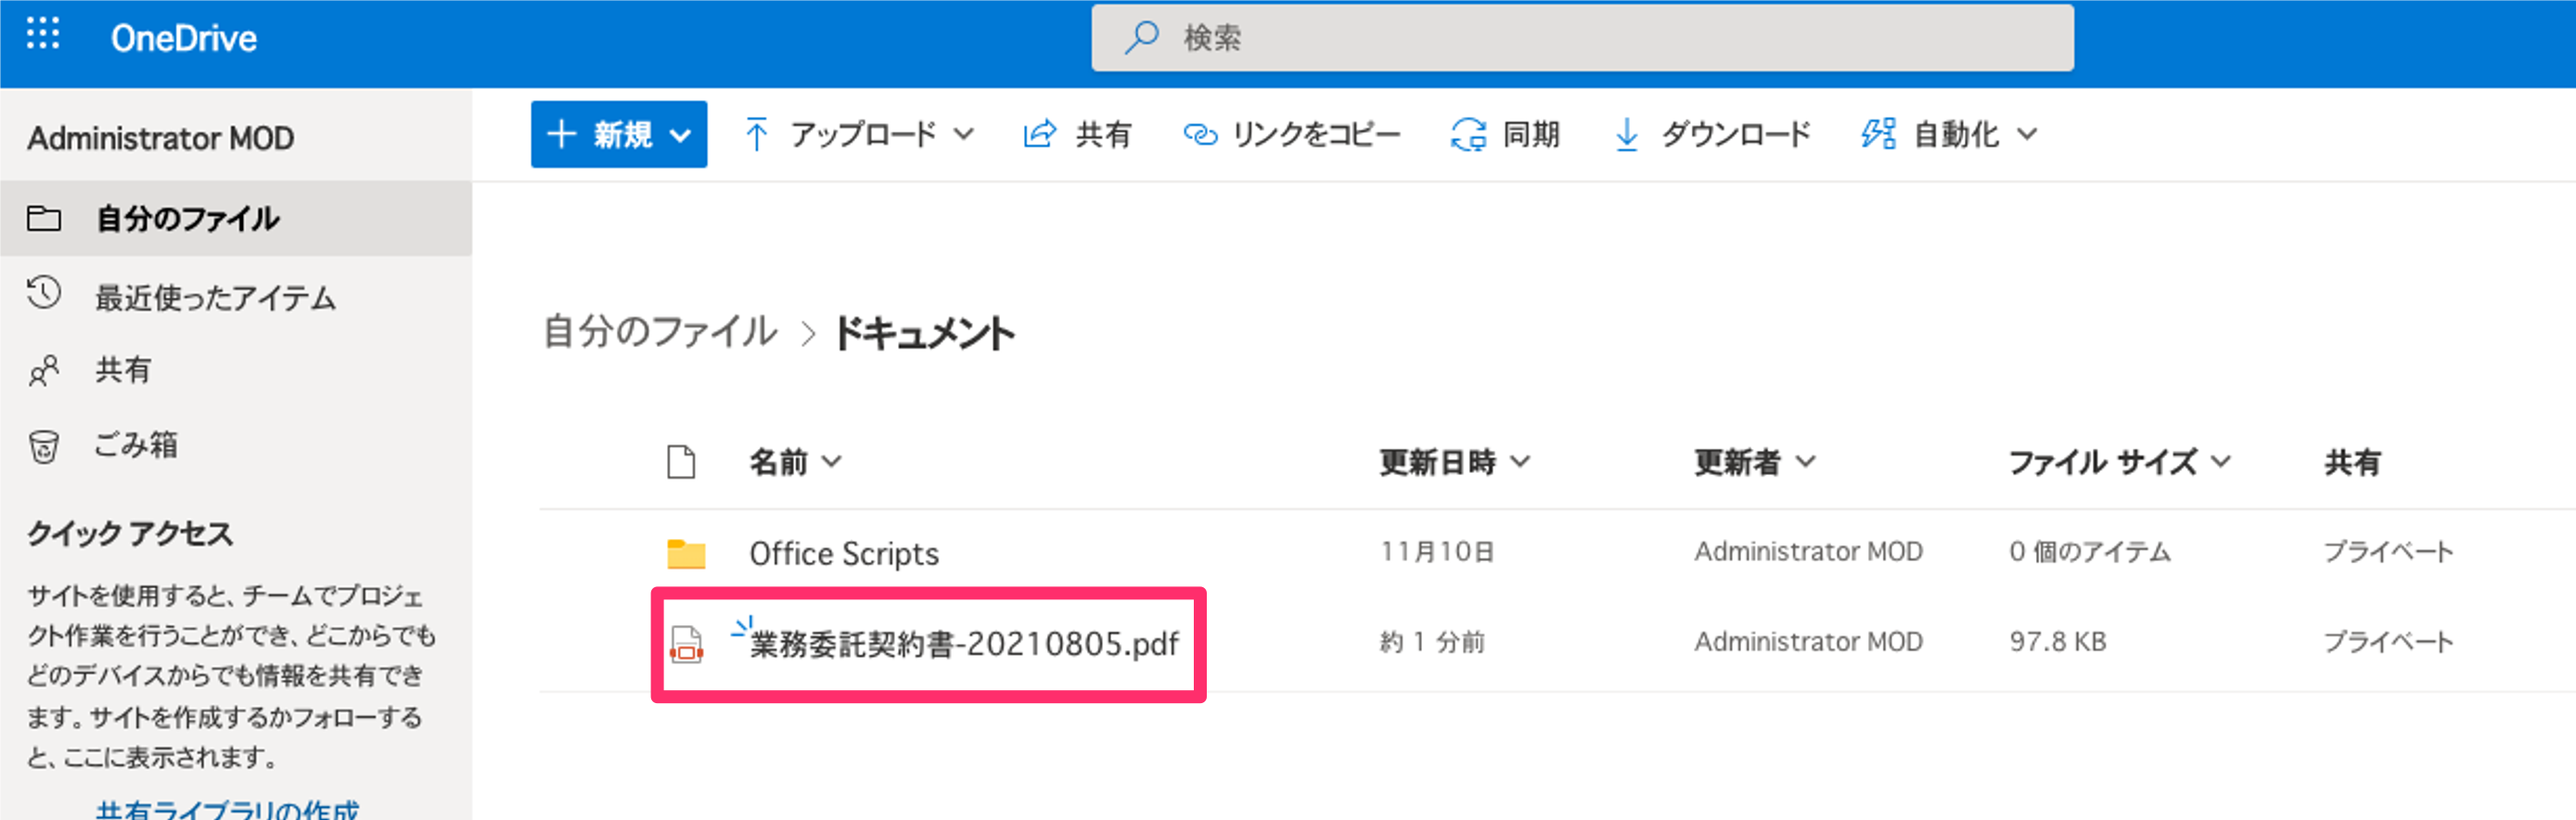Click the リンクをコピー link icon
Viewport: 2576px width, 820px height.
coord(1200,134)
